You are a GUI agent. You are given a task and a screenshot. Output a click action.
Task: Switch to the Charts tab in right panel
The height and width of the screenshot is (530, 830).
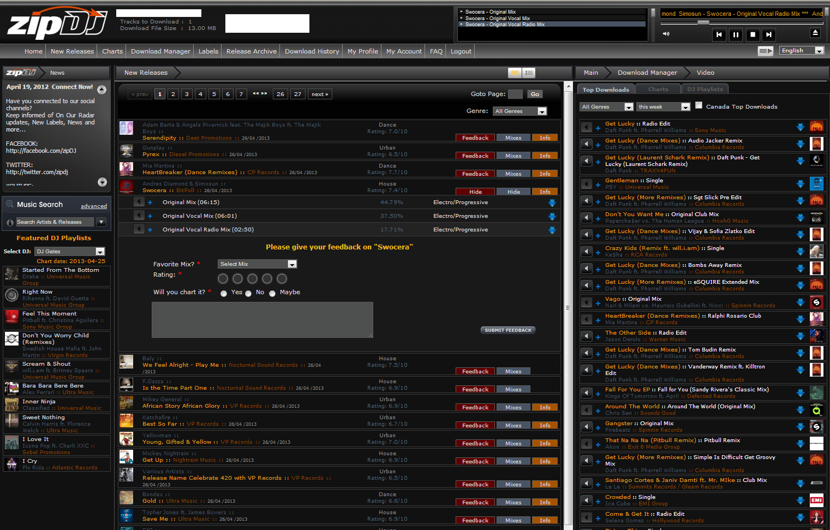658,89
